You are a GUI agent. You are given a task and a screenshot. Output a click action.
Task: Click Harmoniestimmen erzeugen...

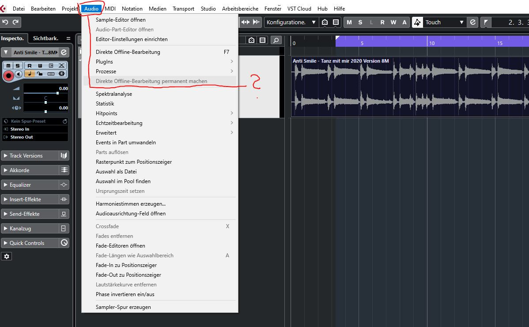pos(159,203)
